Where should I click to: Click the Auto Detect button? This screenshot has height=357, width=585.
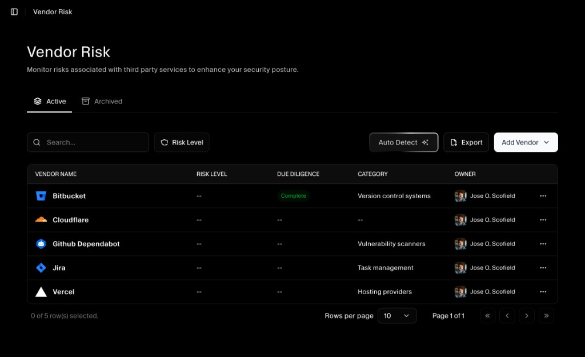[404, 142]
